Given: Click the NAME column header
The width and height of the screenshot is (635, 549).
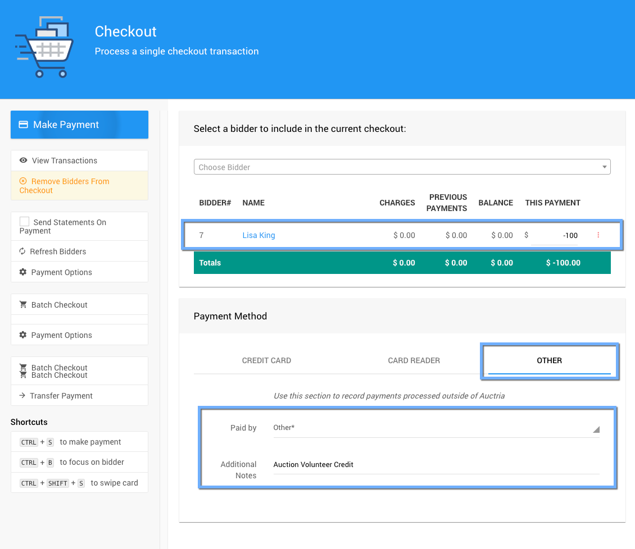Looking at the screenshot, I should [x=253, y=203].
